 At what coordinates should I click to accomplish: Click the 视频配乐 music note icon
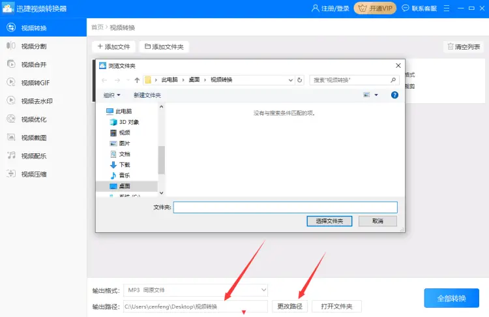click(x=11, y=155)
